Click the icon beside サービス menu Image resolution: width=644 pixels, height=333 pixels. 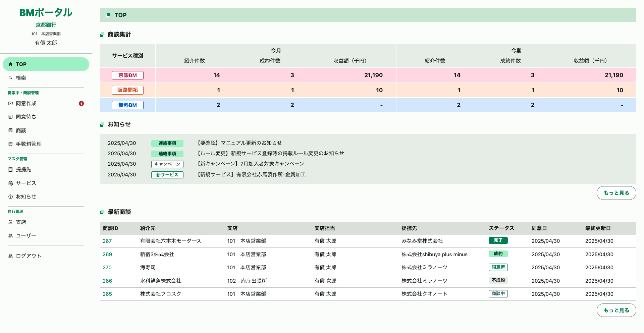point(10,183)
